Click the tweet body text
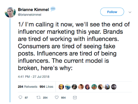Viewport: 138px width, 104px height. click(74, 46)
